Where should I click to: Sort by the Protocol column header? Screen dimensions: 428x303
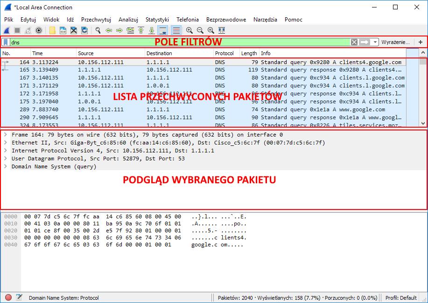click(x=226, y=53)
